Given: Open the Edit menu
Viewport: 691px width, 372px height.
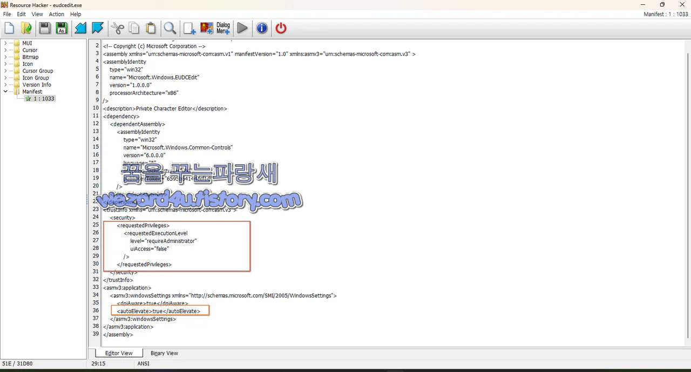Looking at the screenshot, I should click(21, 14).
